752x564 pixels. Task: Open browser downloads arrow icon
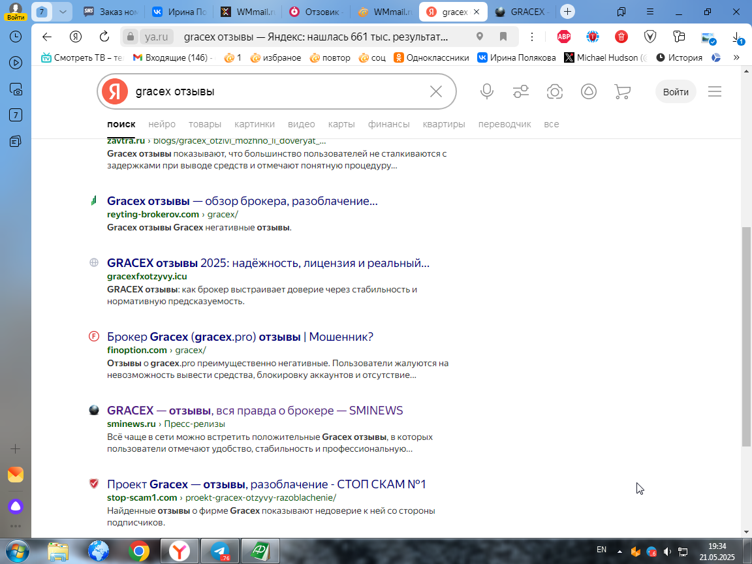738,37
